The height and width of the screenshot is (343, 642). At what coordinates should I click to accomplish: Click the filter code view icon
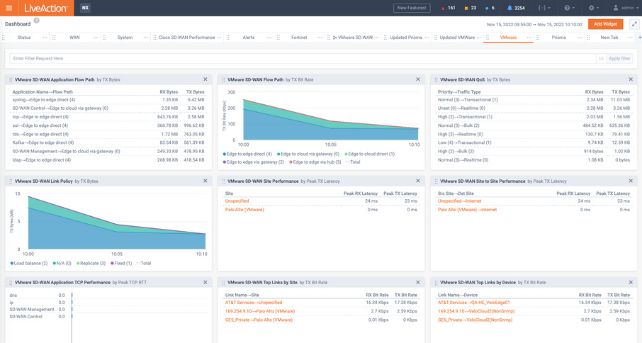click(601, 59)
